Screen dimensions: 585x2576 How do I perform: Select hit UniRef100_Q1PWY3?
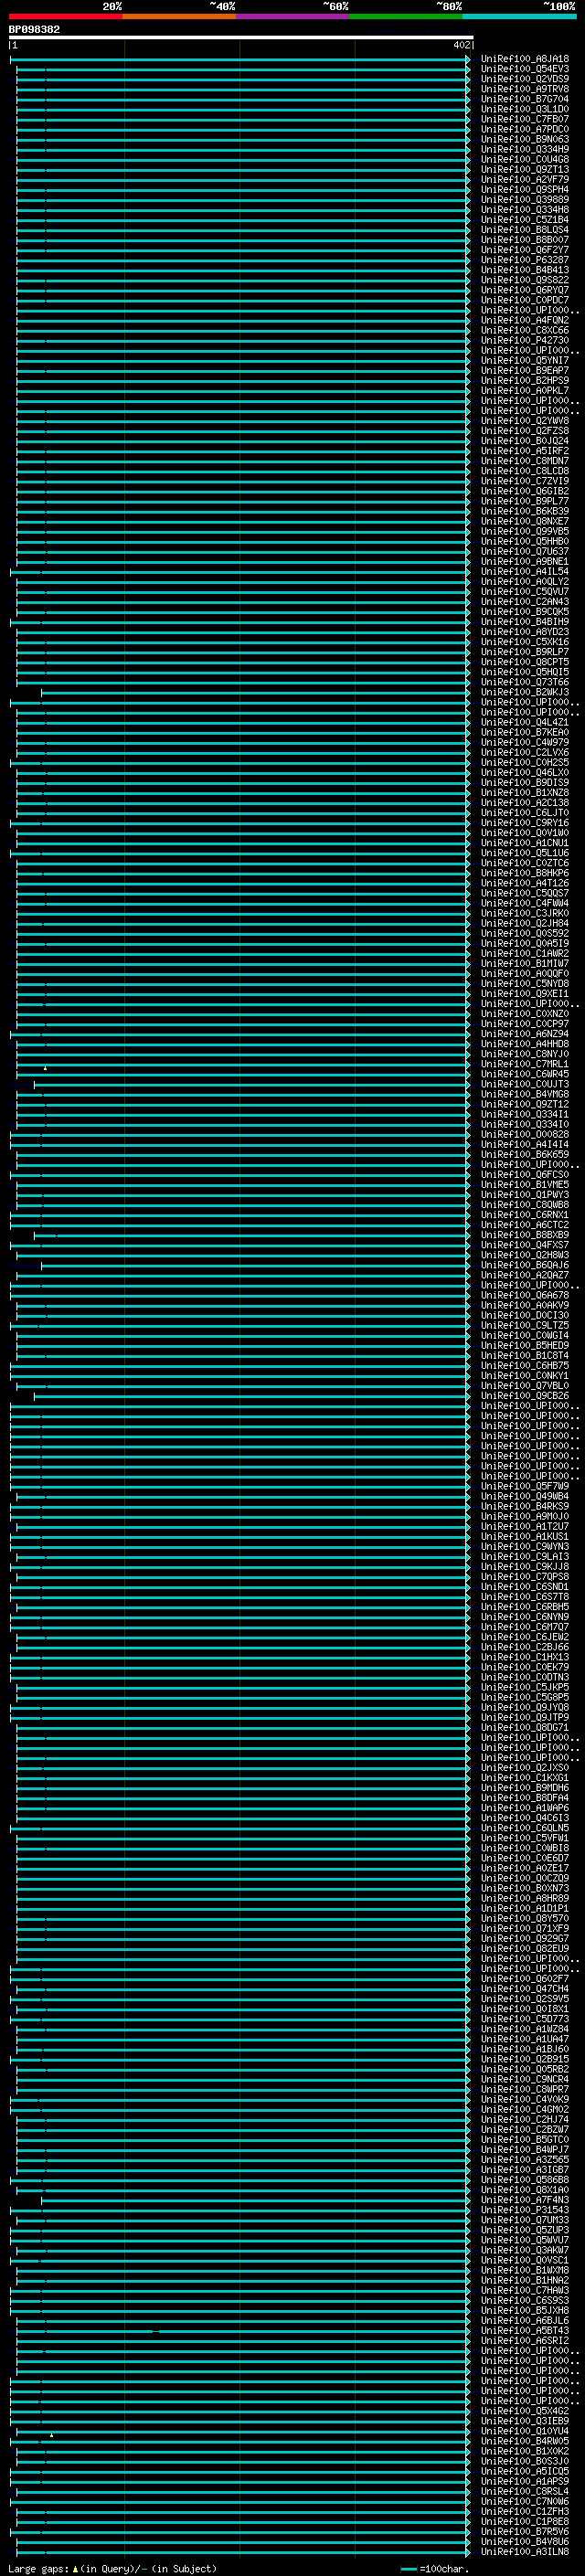(x=524, y=1194)
